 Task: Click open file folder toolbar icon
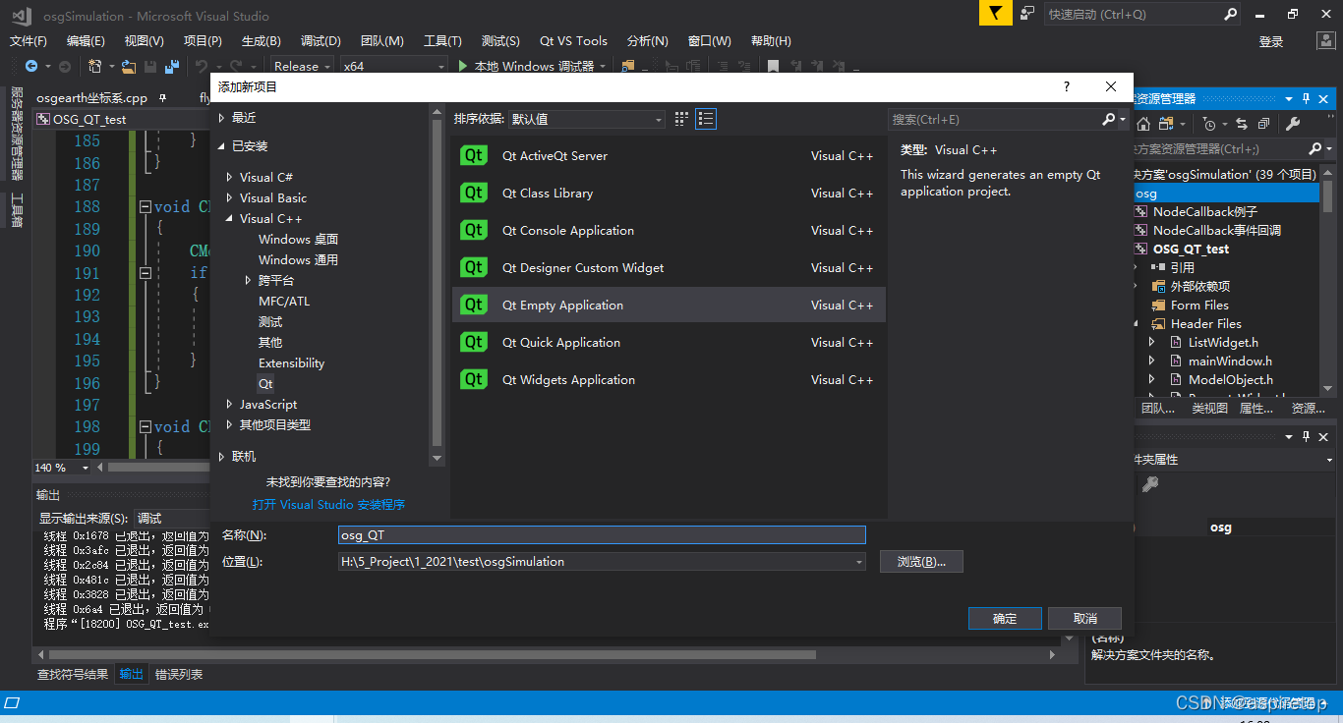[x=129, y=66]
